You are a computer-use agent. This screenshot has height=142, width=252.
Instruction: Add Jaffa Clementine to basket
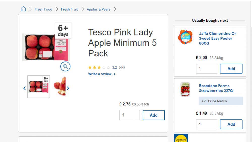(231, 69)
